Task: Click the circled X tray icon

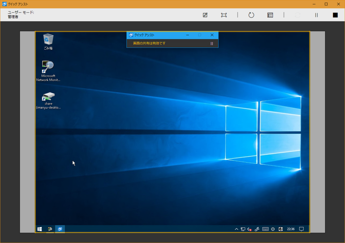Action: (x=273, y=229)
